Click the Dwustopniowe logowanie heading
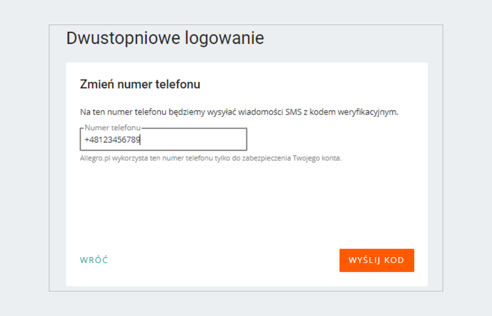Viewport: 492px width, 316px height. tap(165, 37)
